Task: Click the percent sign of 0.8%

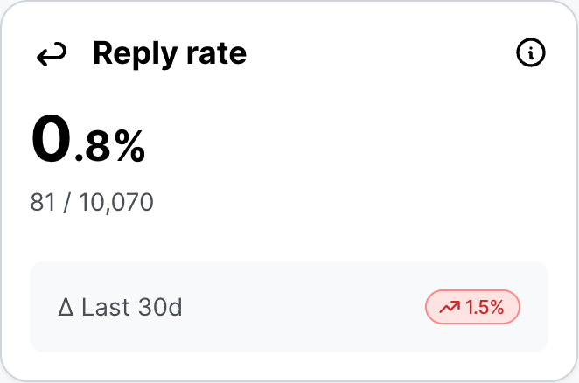Action: click(129, 149)
